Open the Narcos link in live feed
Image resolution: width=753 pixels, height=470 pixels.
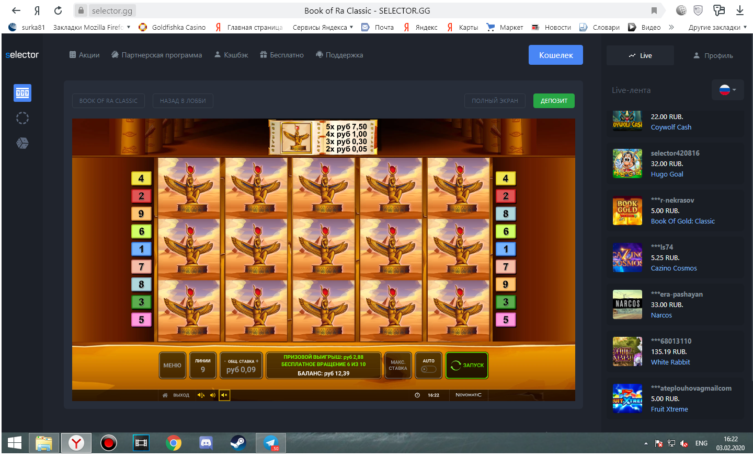(x=661, y=315)
